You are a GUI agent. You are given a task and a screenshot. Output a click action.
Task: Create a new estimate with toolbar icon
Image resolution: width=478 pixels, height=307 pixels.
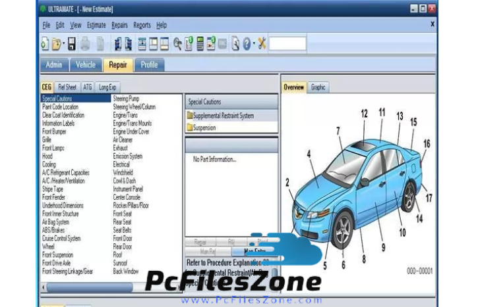click(45, 44)
